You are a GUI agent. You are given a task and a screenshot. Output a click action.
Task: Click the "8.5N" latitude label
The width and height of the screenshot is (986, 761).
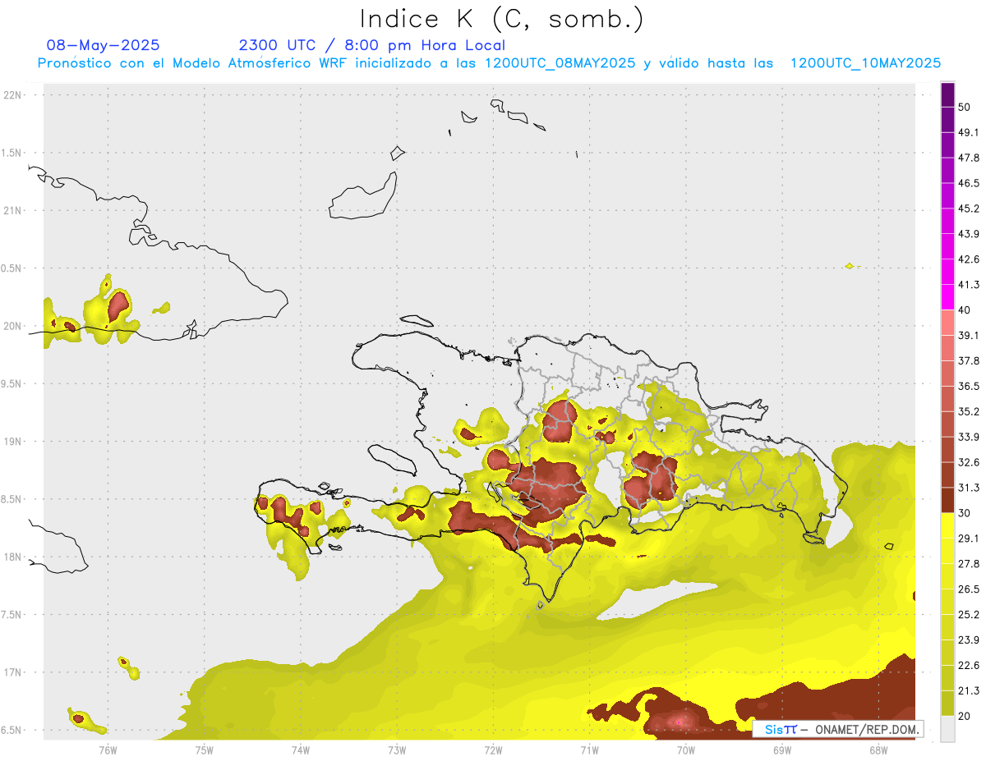coord(12,499)
